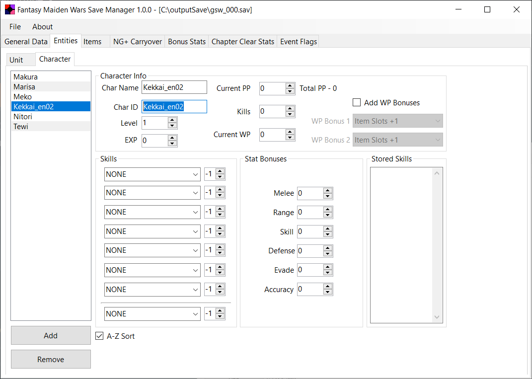Go to the Event Flags tab
532x379 pixels.
[299, 41]
